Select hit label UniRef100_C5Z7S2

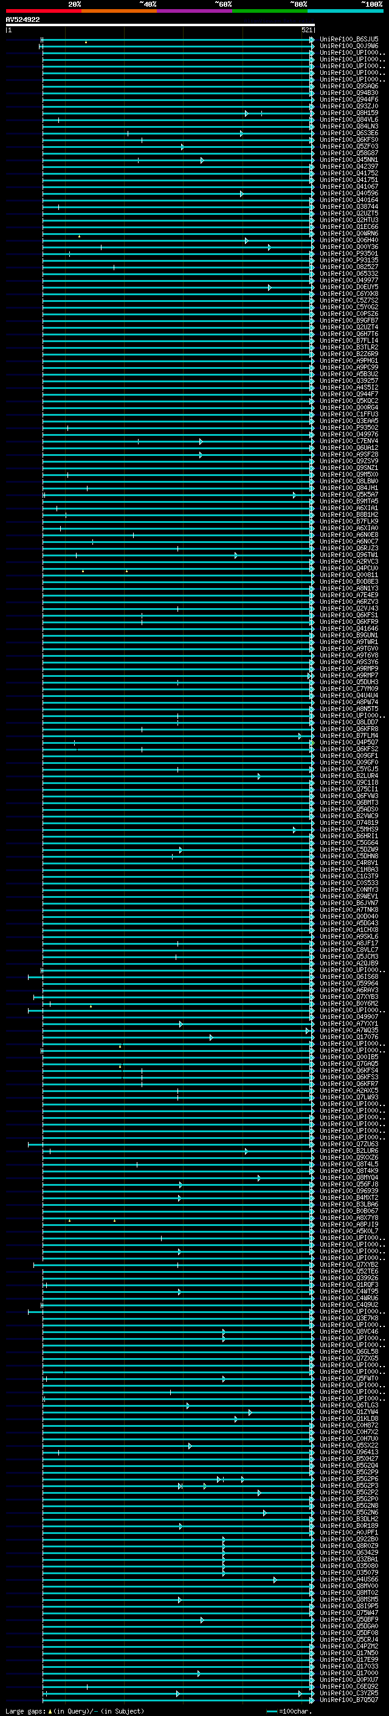click(x=348, y=301)
